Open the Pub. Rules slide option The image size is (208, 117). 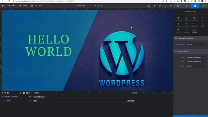coord(186,25)
